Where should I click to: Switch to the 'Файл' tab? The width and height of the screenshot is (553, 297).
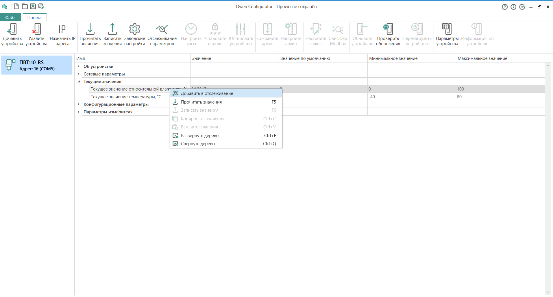[x=10, y=17]
